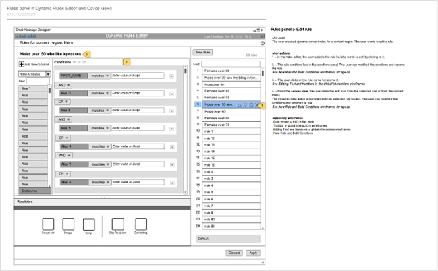Click the Add New Source plus icon
This screenshot has width=438, height=271.
tap(21, 64)
